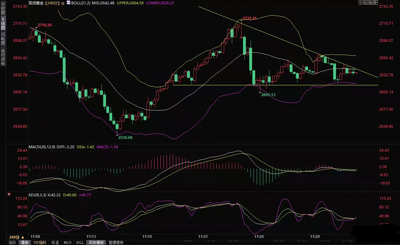This screenshot has height=245, width=400.
Task: Click the chart scale-to-start icon
Action: 366,2
